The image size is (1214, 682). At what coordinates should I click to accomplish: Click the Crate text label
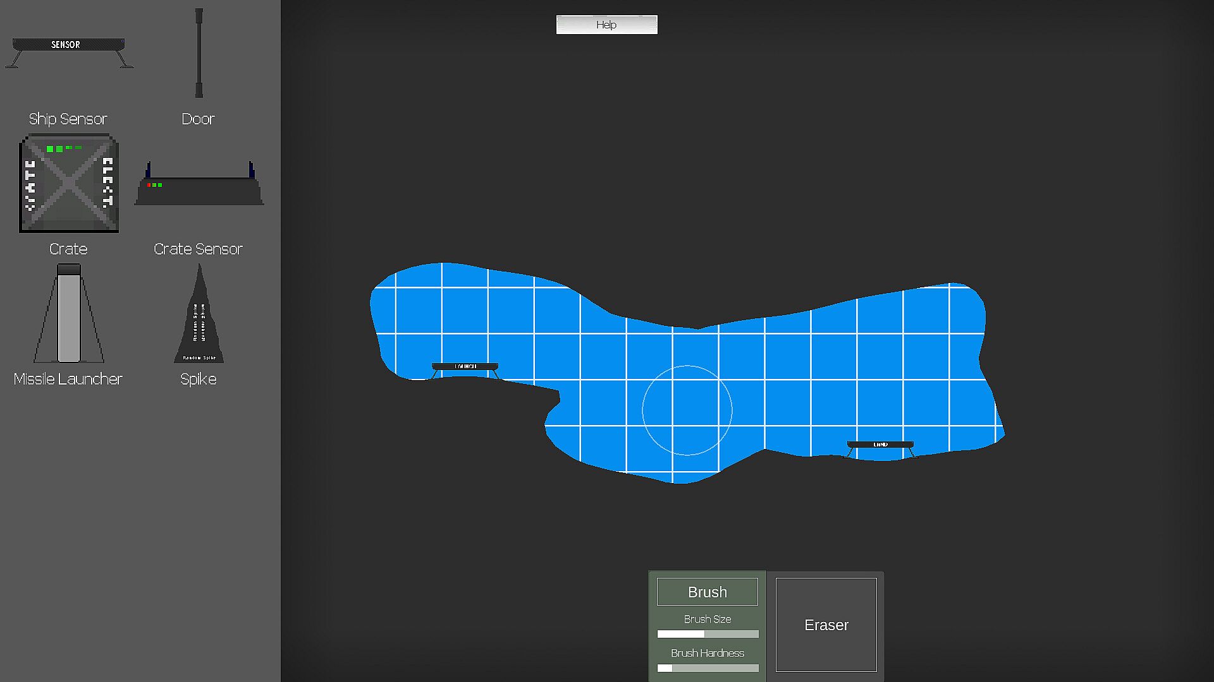point(68,249)
